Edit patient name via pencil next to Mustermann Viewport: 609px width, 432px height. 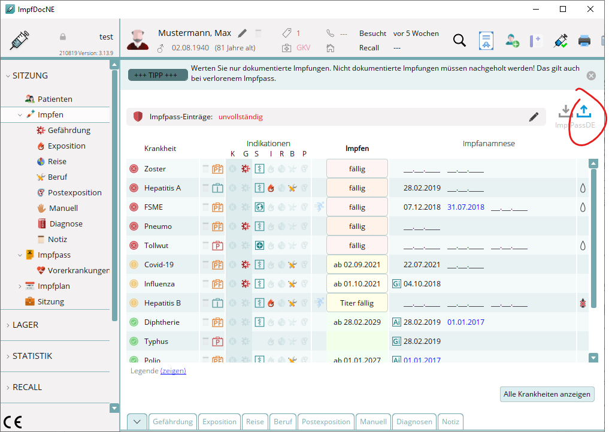pyautogui.click(x=243, y=34)
